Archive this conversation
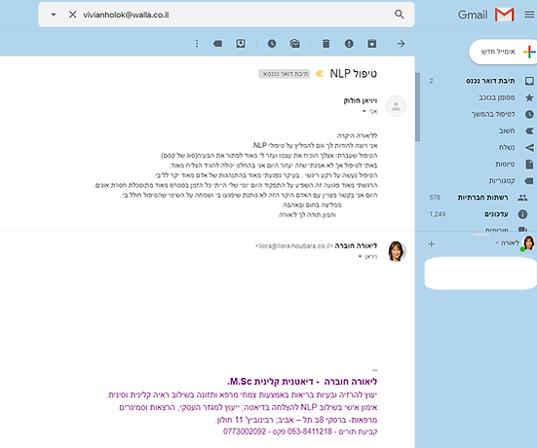Screen dimensions: 537x448 click(x=372, y=44)
